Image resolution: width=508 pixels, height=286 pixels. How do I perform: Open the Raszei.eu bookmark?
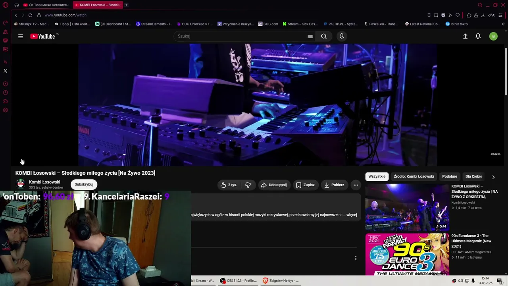click(381, 24)
